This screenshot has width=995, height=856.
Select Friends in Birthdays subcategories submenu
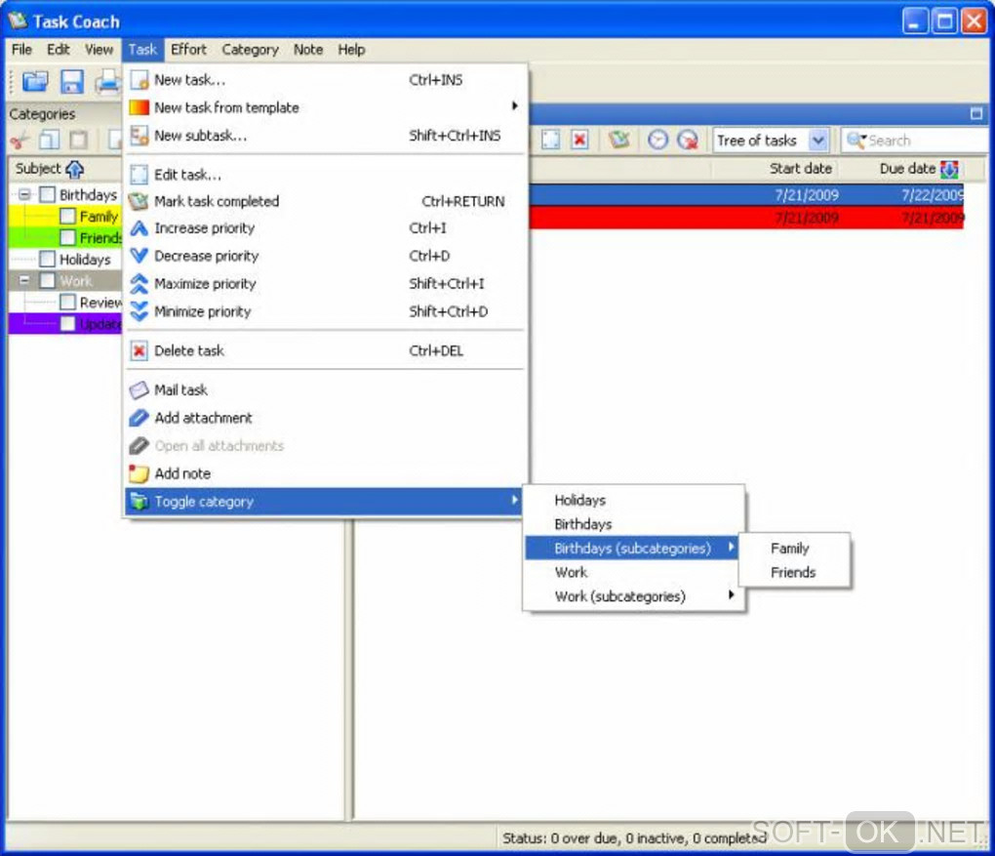[794, 573]
